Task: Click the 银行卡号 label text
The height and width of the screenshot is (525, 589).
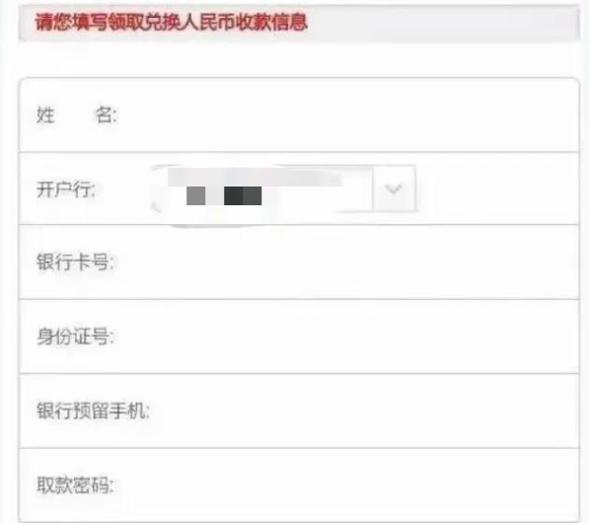Action: pos(75,262)
